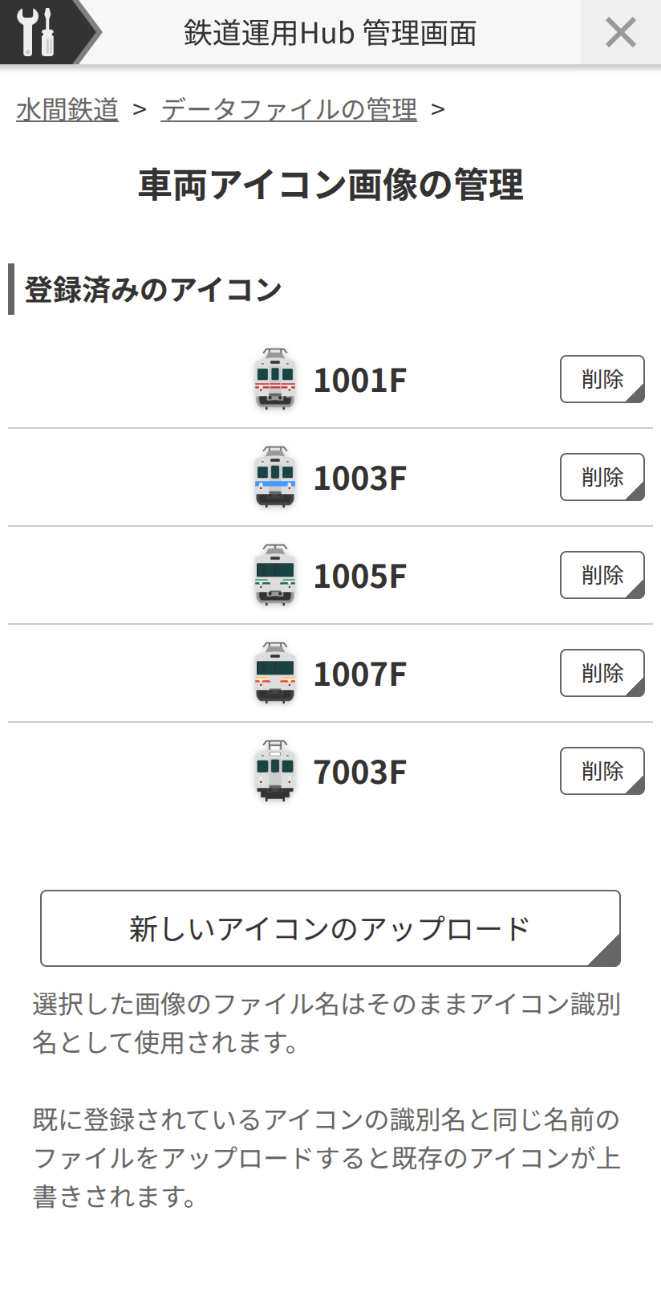Delete the 1007F icon
This screenshot has width=661, height=1309.
(602, 673)
